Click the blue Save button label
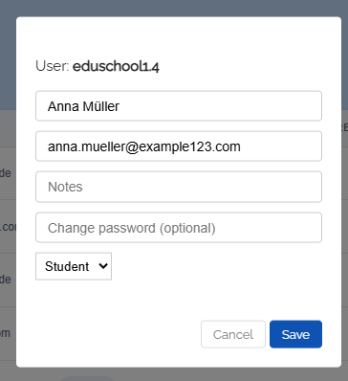 295,334
